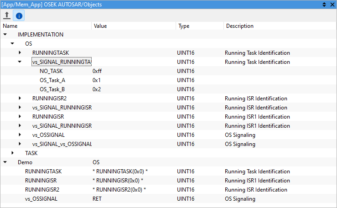The image size is (337, 208).
Task: Click the 0x2 value cell
Action: (x=97, y=89)
